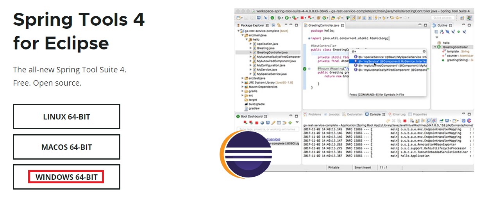
Task: Select Greeting.java in the tree
Action: [x=265, y=48]
